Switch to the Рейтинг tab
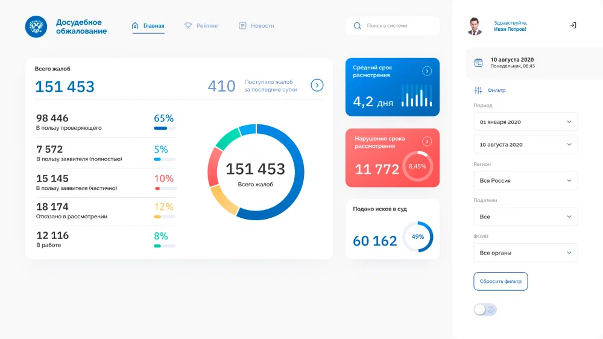Screen dimensions: 603x339 pos(201,26)
